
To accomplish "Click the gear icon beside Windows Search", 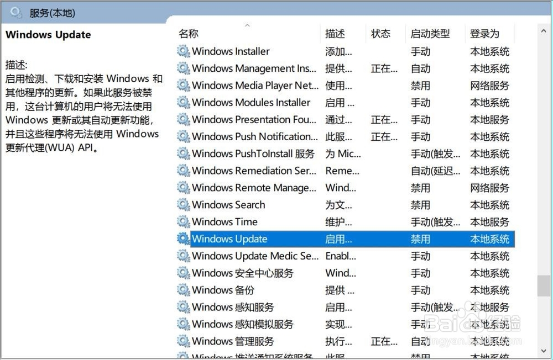I will [x=183, y=205].
